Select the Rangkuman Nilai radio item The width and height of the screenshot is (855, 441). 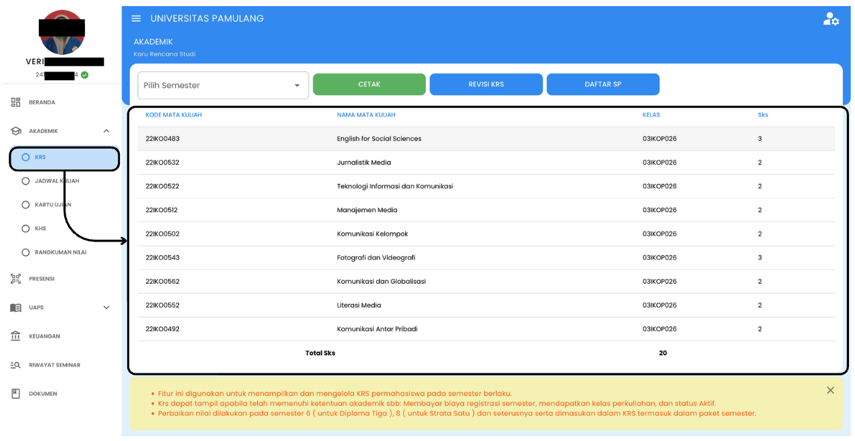[x=25, y=252]
